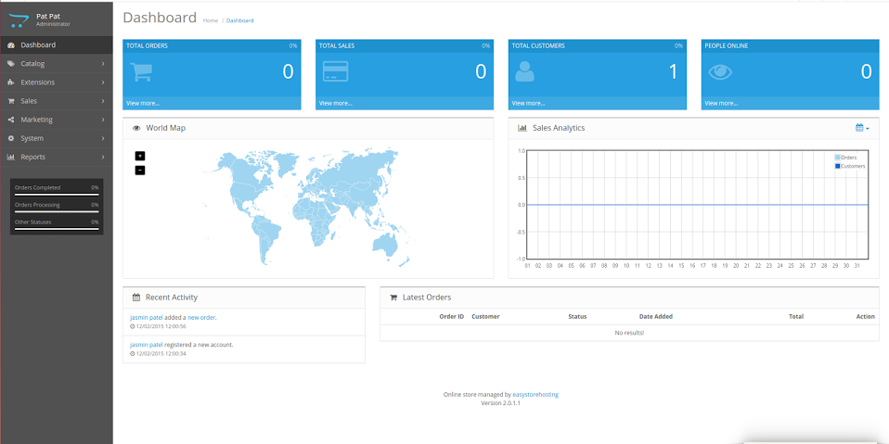Screen dimensions: 889x444
Task: Expand the Sales menu chevron
Action: coord(103,101)
